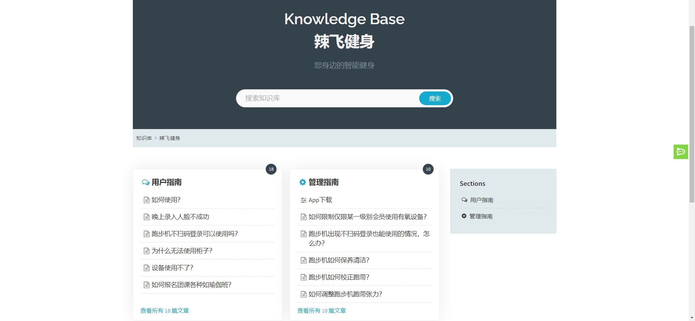
Task: Open the article 跑步机如何校正跑带?
Action: [x=339, y=277]
